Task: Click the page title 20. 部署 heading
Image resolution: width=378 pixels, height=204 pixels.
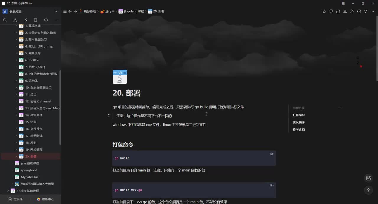Action: tap(126, 93)
